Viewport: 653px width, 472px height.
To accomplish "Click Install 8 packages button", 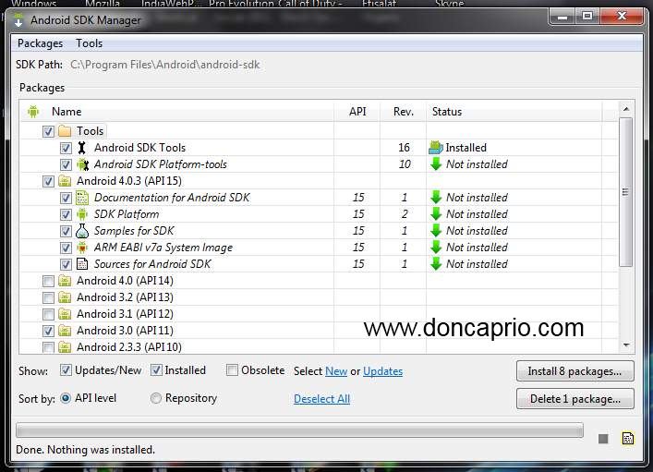I will [x=575, y=371].
